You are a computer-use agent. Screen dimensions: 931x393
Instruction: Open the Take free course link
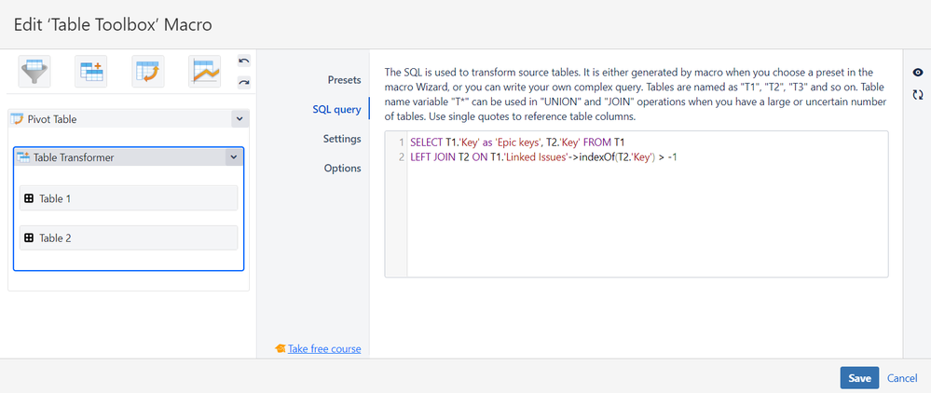tap(323, 348)
